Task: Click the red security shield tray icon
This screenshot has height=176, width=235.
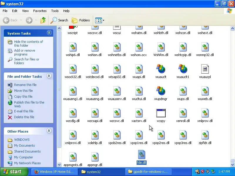Action: pyautogui.click(x=202, y=172)
